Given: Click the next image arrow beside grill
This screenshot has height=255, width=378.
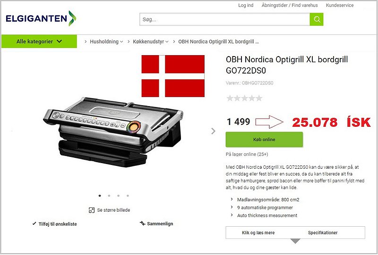Looking at the screenshot, I should pyautogui.click(x=213, y=131).
